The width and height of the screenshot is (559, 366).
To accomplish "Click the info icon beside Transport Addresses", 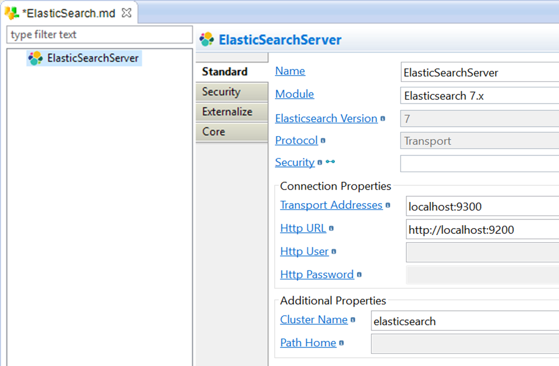I will pos(387,204).
